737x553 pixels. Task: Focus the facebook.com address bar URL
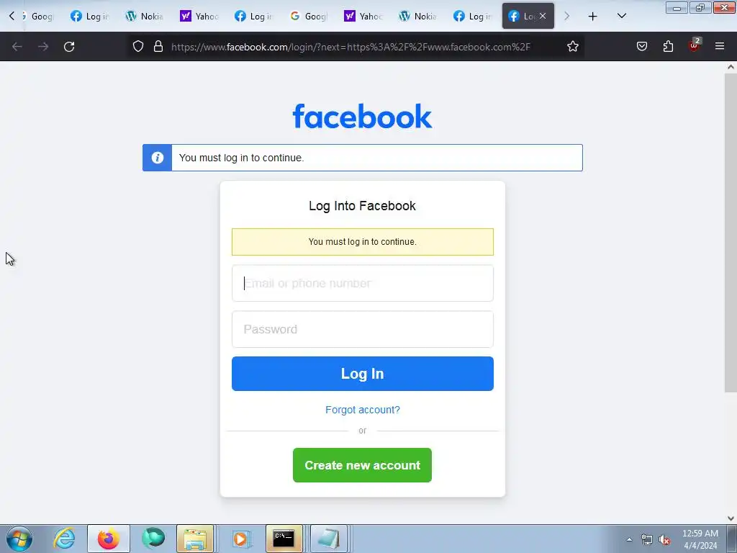(x=351, y=47)
